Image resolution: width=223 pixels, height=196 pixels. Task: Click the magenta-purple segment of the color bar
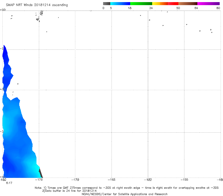(x=209, y=4)
